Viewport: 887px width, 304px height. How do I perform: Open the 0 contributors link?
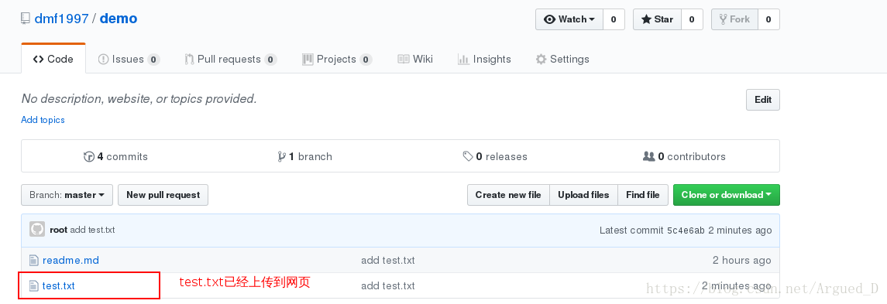[685, 156]
